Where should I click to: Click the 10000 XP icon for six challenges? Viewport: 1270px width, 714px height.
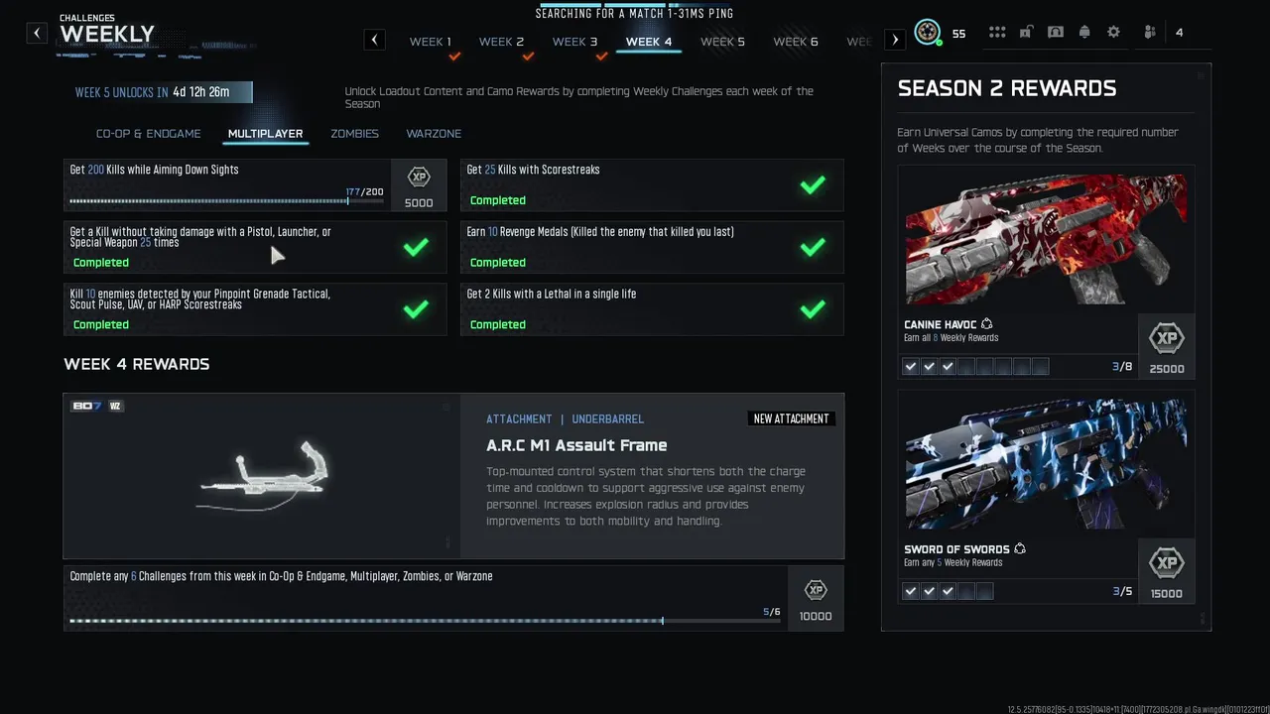(x=816, y=590)
